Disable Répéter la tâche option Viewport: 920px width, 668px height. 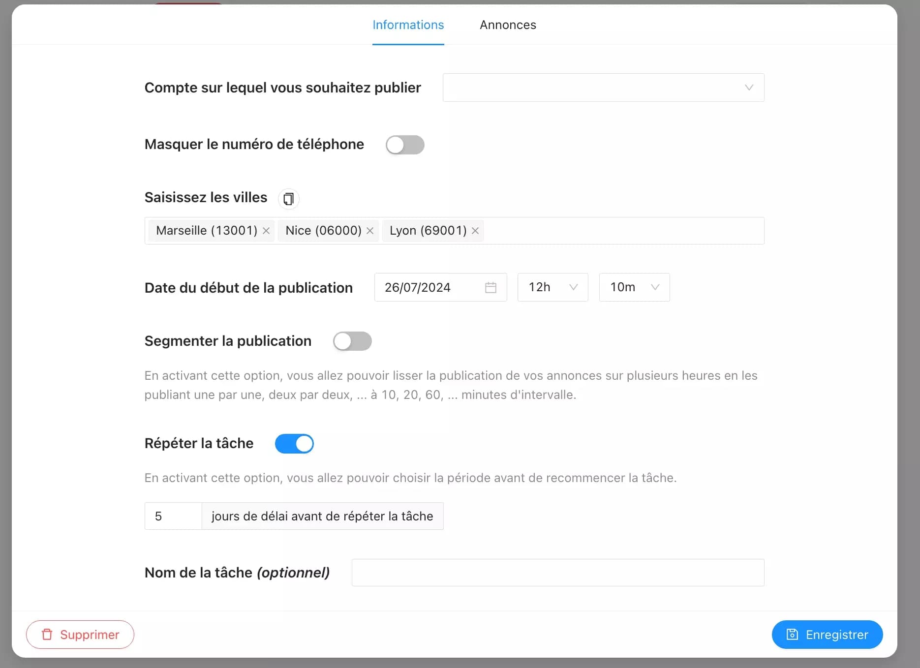tap(294, 443)
